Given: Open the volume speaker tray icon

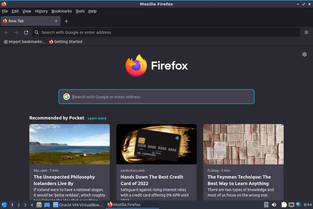Looking at the screenshot, I should pyautogui.click(x=274, y=205).
